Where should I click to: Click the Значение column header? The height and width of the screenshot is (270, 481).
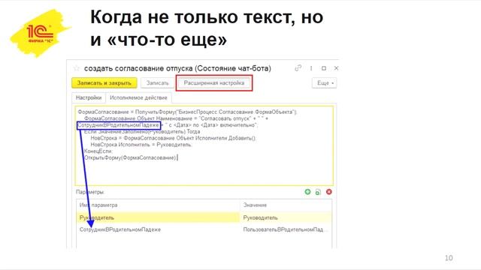(286, 205)
